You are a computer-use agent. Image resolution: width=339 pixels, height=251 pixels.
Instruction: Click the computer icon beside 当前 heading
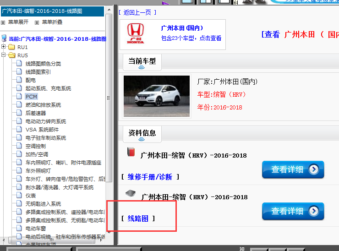coord(4,38)
